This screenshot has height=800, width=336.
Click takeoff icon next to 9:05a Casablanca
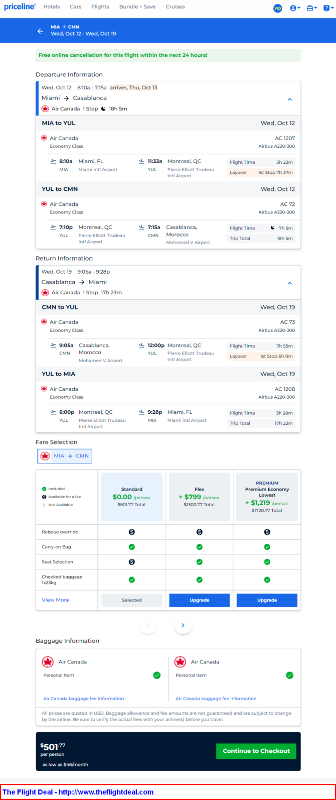click(53, 345)
